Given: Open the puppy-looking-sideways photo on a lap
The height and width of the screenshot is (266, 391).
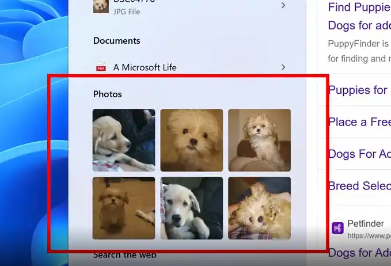Looking at the screenshot, I should click(x=124, y=140).
